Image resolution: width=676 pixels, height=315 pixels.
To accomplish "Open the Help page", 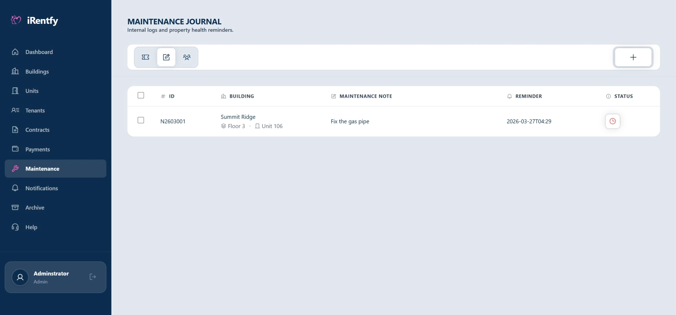I will pyautogui.click(x=56, y=227).
